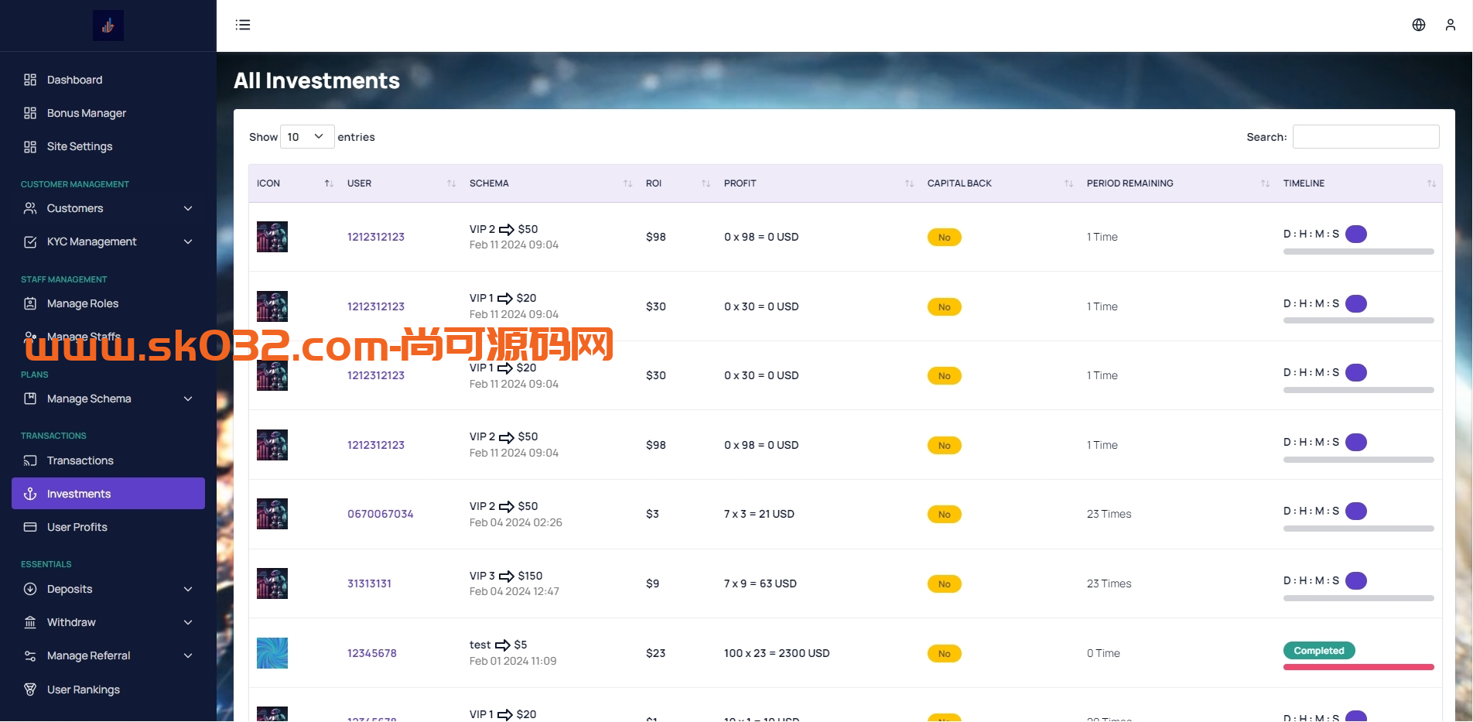Click the Investments anchor icon

(30, 494)
